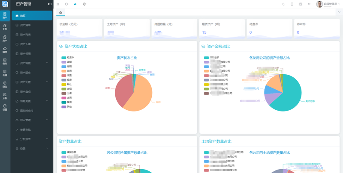Click the link icon beside 资产金额占比
Viewport: 343px width, 173px height.
click(203, 47)
